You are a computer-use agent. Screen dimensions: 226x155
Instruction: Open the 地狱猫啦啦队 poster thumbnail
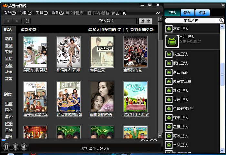(68, 97)
